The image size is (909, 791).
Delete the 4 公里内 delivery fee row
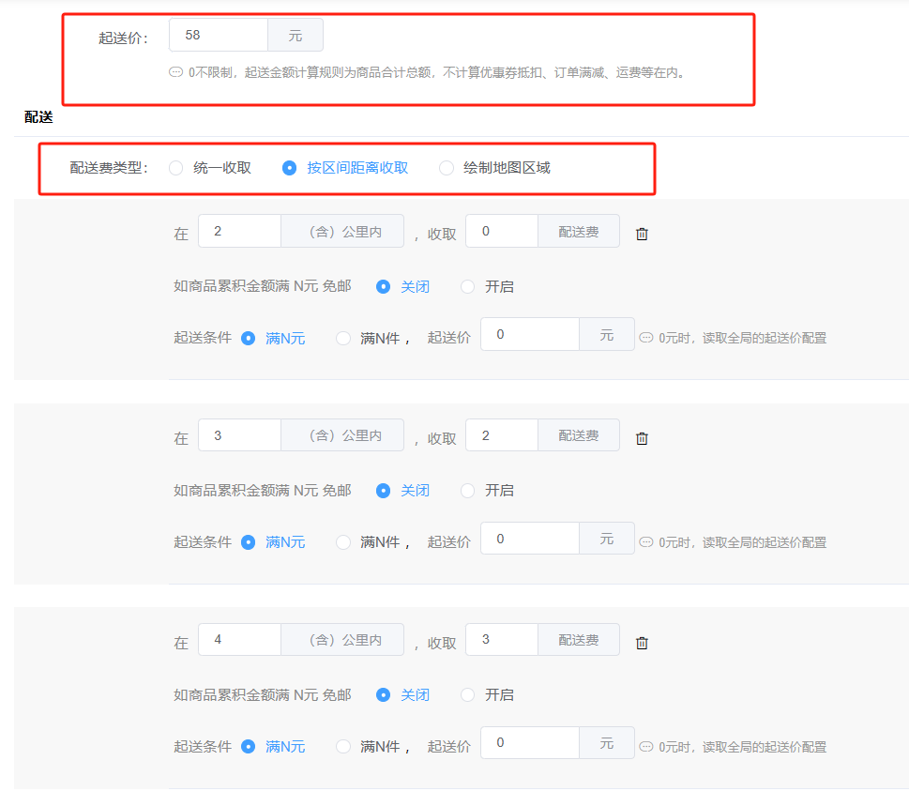point(642,643)
